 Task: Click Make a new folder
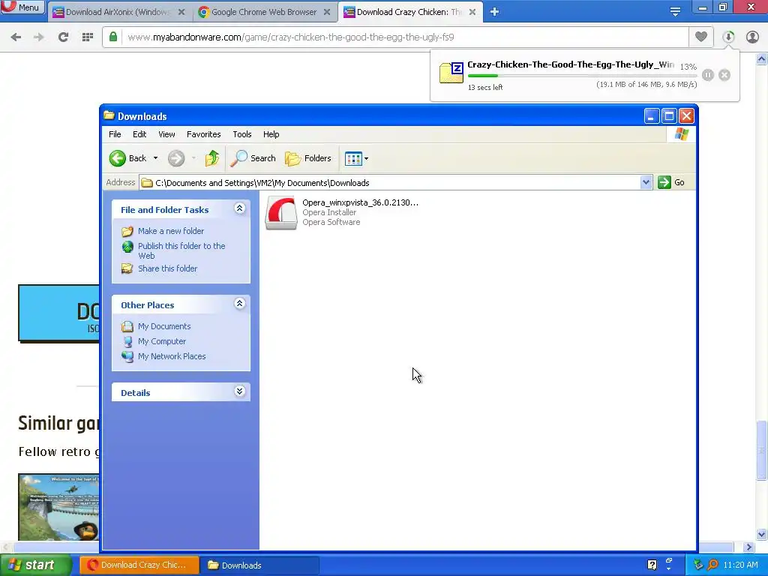coord(171,231)
